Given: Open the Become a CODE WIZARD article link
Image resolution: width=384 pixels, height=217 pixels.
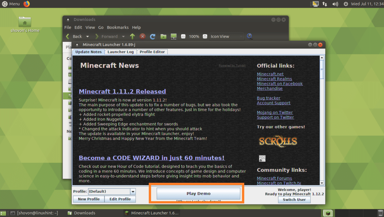Looking at the screenshot, I should (x=152, y=158).
